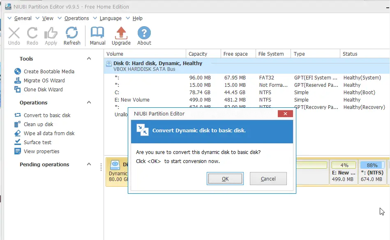Image resolution: width=390 pixels, height=240 pixels.
Task: Click the NIUBI app icon in title bar
Action: [x=8, y=7]
